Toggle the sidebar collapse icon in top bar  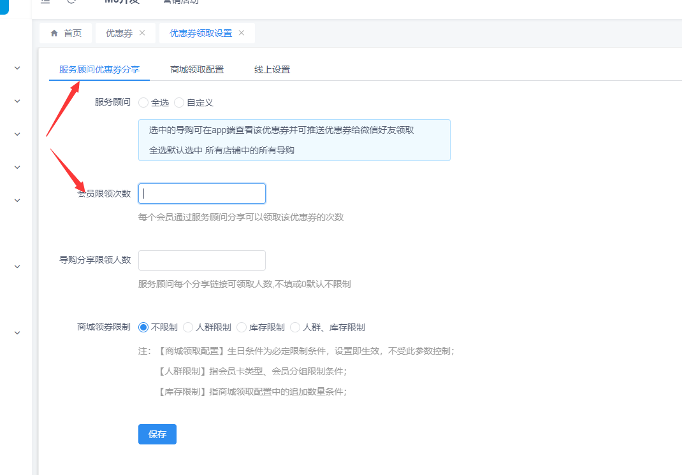pos(45,2)
